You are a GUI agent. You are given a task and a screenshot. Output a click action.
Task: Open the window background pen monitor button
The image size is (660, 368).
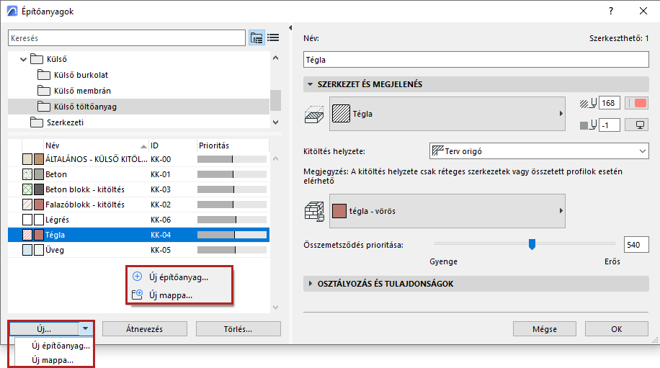[x=636, y=125]
